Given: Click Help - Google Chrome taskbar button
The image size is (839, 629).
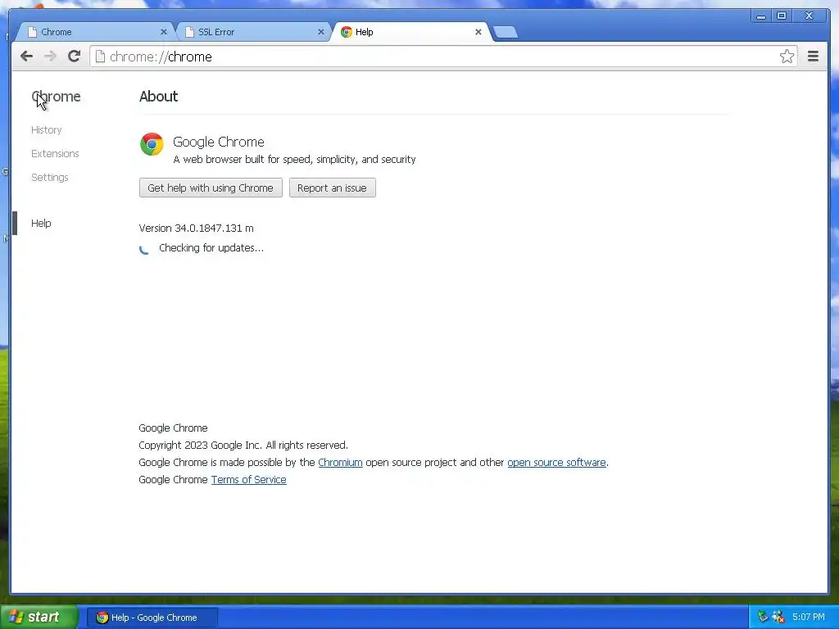Looking at the screenshot, I should coord(152,618).
